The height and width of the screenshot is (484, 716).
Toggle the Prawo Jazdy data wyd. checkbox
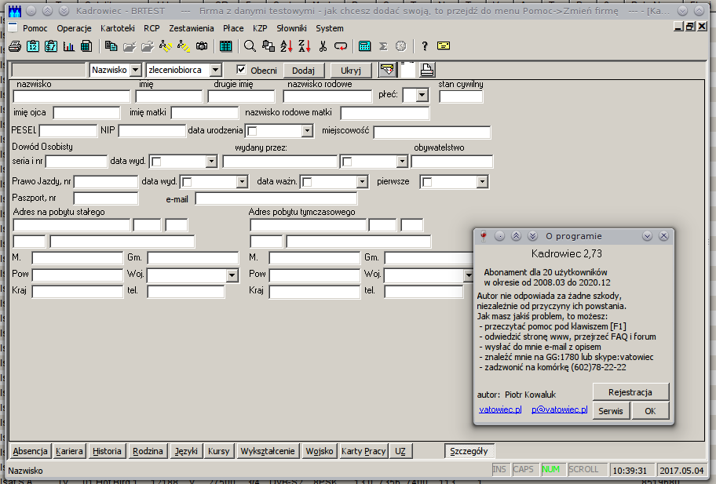(187, 182)
